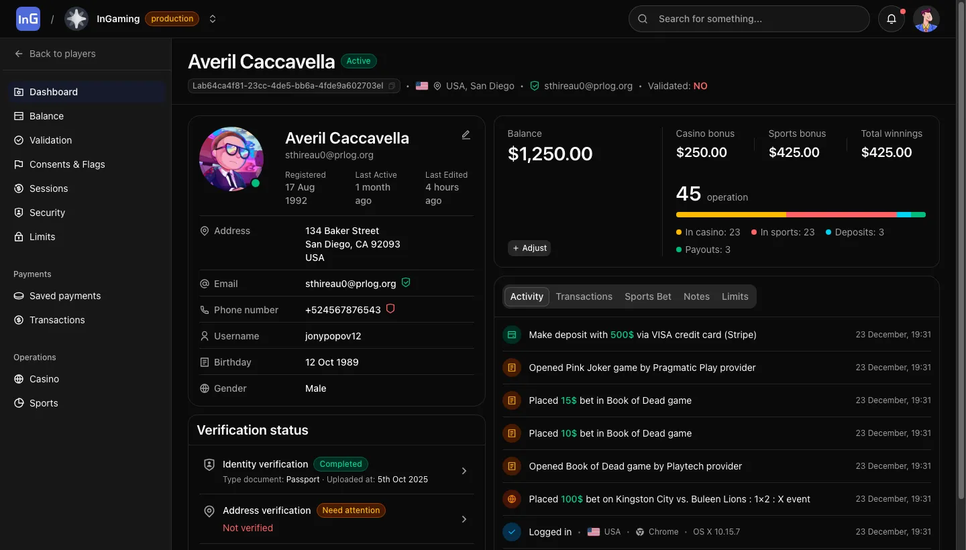Click the search field at the top
966x550 pixels.
point(749,19)
